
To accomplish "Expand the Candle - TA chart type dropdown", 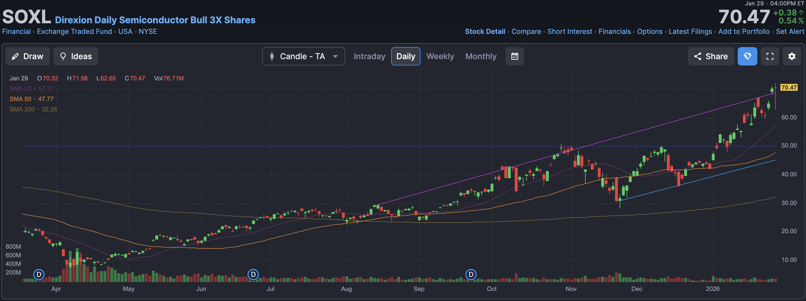I will pyautogui.click(x=304, y=56).
